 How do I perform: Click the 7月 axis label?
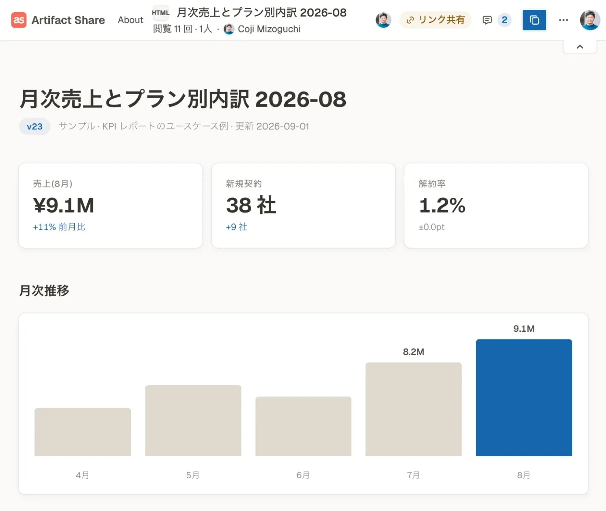(x=414, y=475)
